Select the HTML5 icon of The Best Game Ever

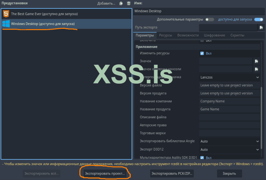point(6,14)
